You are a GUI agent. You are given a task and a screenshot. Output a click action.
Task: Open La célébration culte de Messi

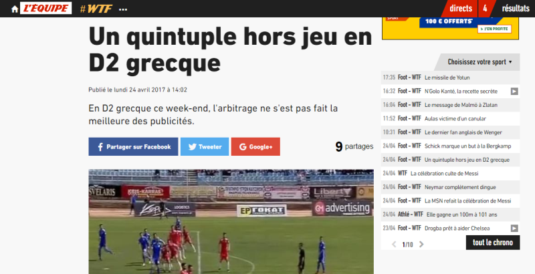[444, 174]
